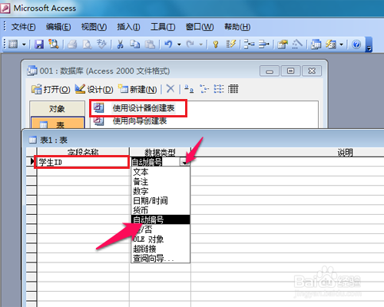The width and height of the screenshot is (384, 307).
Task: Click the Delete Rows toolbar icon
Action: pos(263,45)
